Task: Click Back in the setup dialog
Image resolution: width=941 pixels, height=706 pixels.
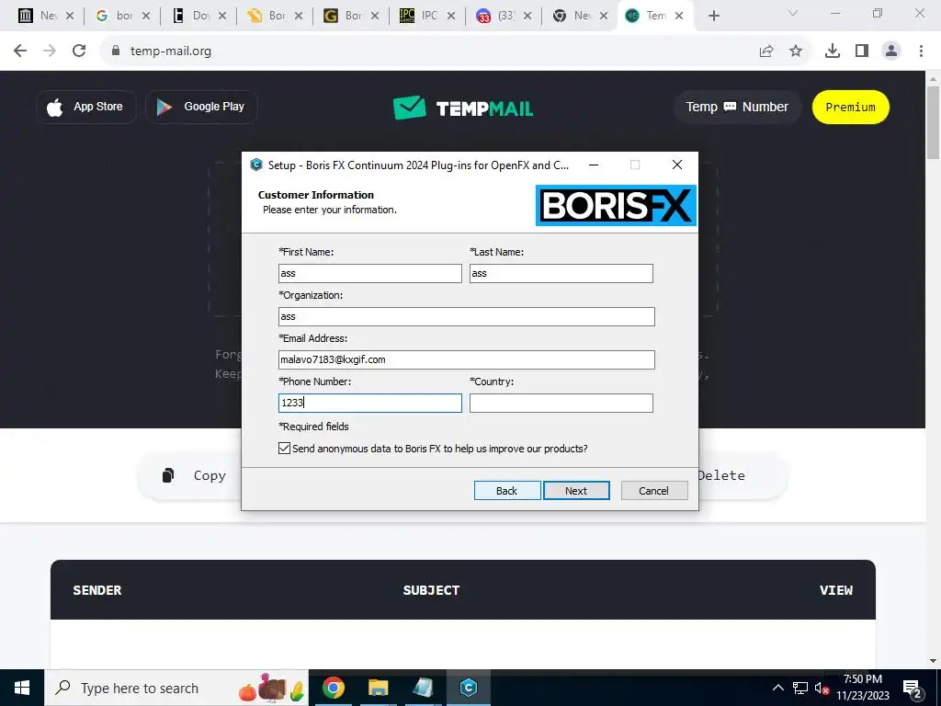Action: (507, 491)
